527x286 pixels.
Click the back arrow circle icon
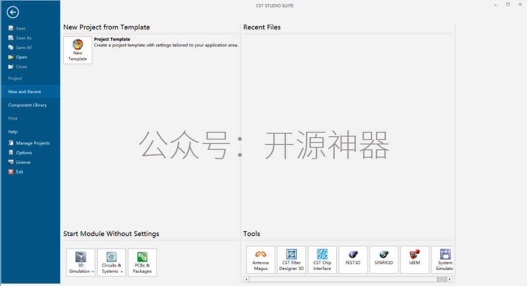[x=13, y=12]
